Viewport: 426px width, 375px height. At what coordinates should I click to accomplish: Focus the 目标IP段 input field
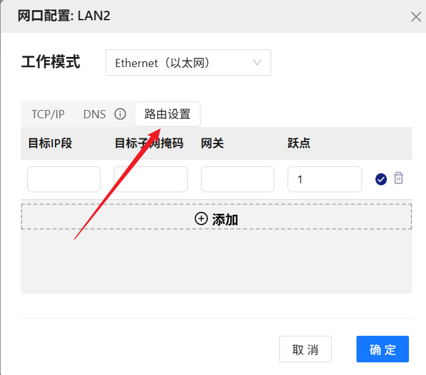[x=64, y=180]
